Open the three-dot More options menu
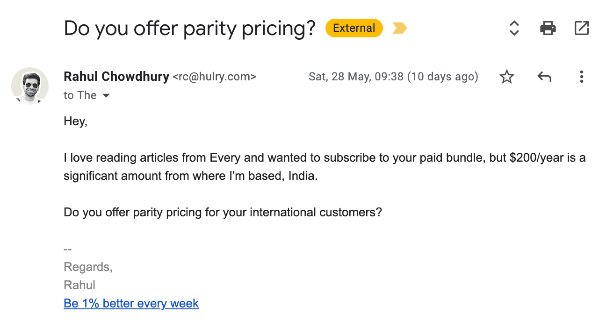Viewport: 606px width, 328px height. point(581,77)
